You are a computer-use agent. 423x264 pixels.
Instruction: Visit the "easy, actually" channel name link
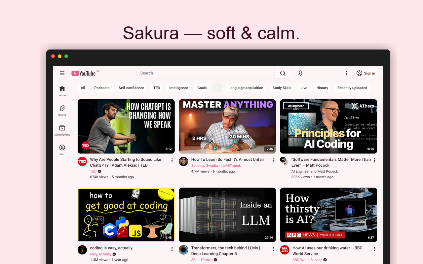pyautogui.click(x=101, y=254)
